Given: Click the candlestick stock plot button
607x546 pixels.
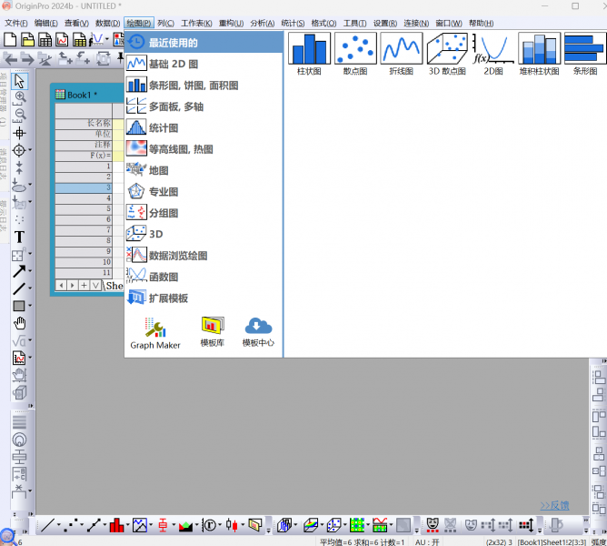Looking at the screenshot, I should pos(232,525).
